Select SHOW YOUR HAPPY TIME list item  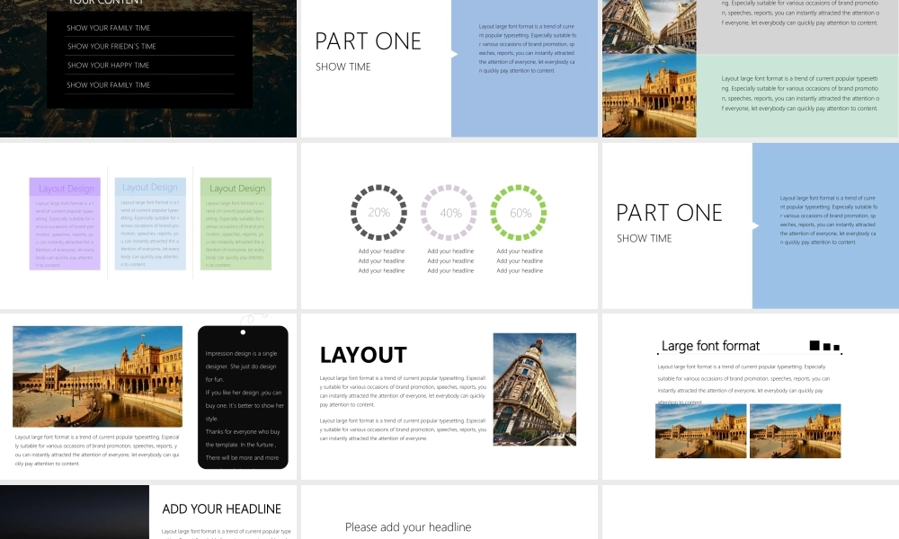click(108, 66)
